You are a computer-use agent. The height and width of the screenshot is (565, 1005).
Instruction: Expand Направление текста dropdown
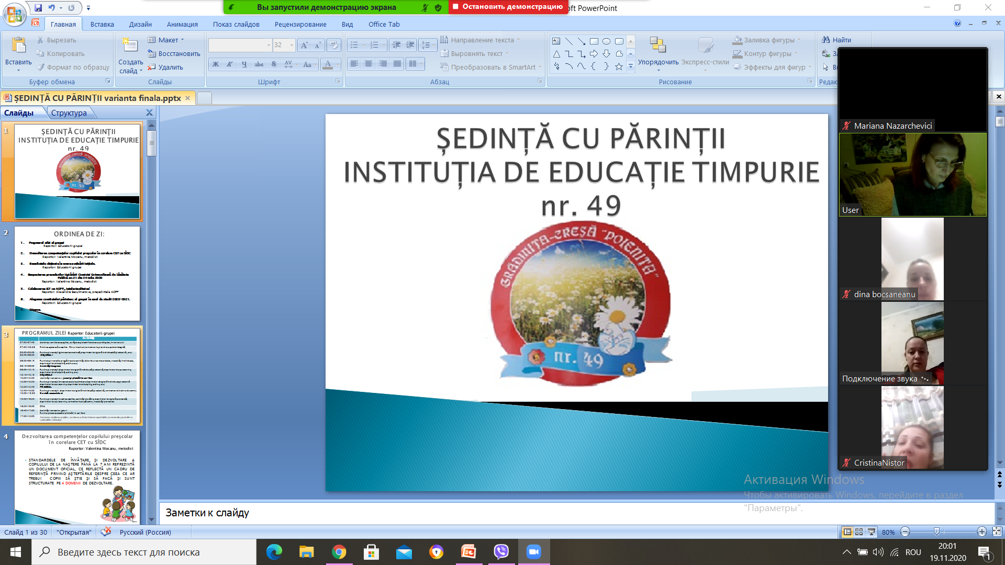(x=518, y=40)
